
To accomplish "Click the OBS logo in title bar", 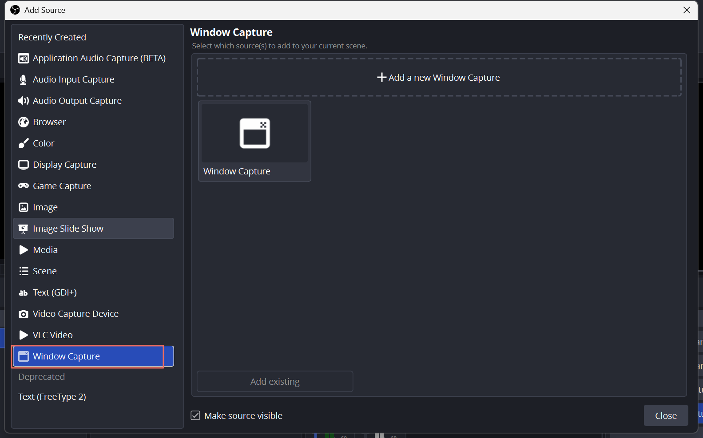I will (15, 10).
